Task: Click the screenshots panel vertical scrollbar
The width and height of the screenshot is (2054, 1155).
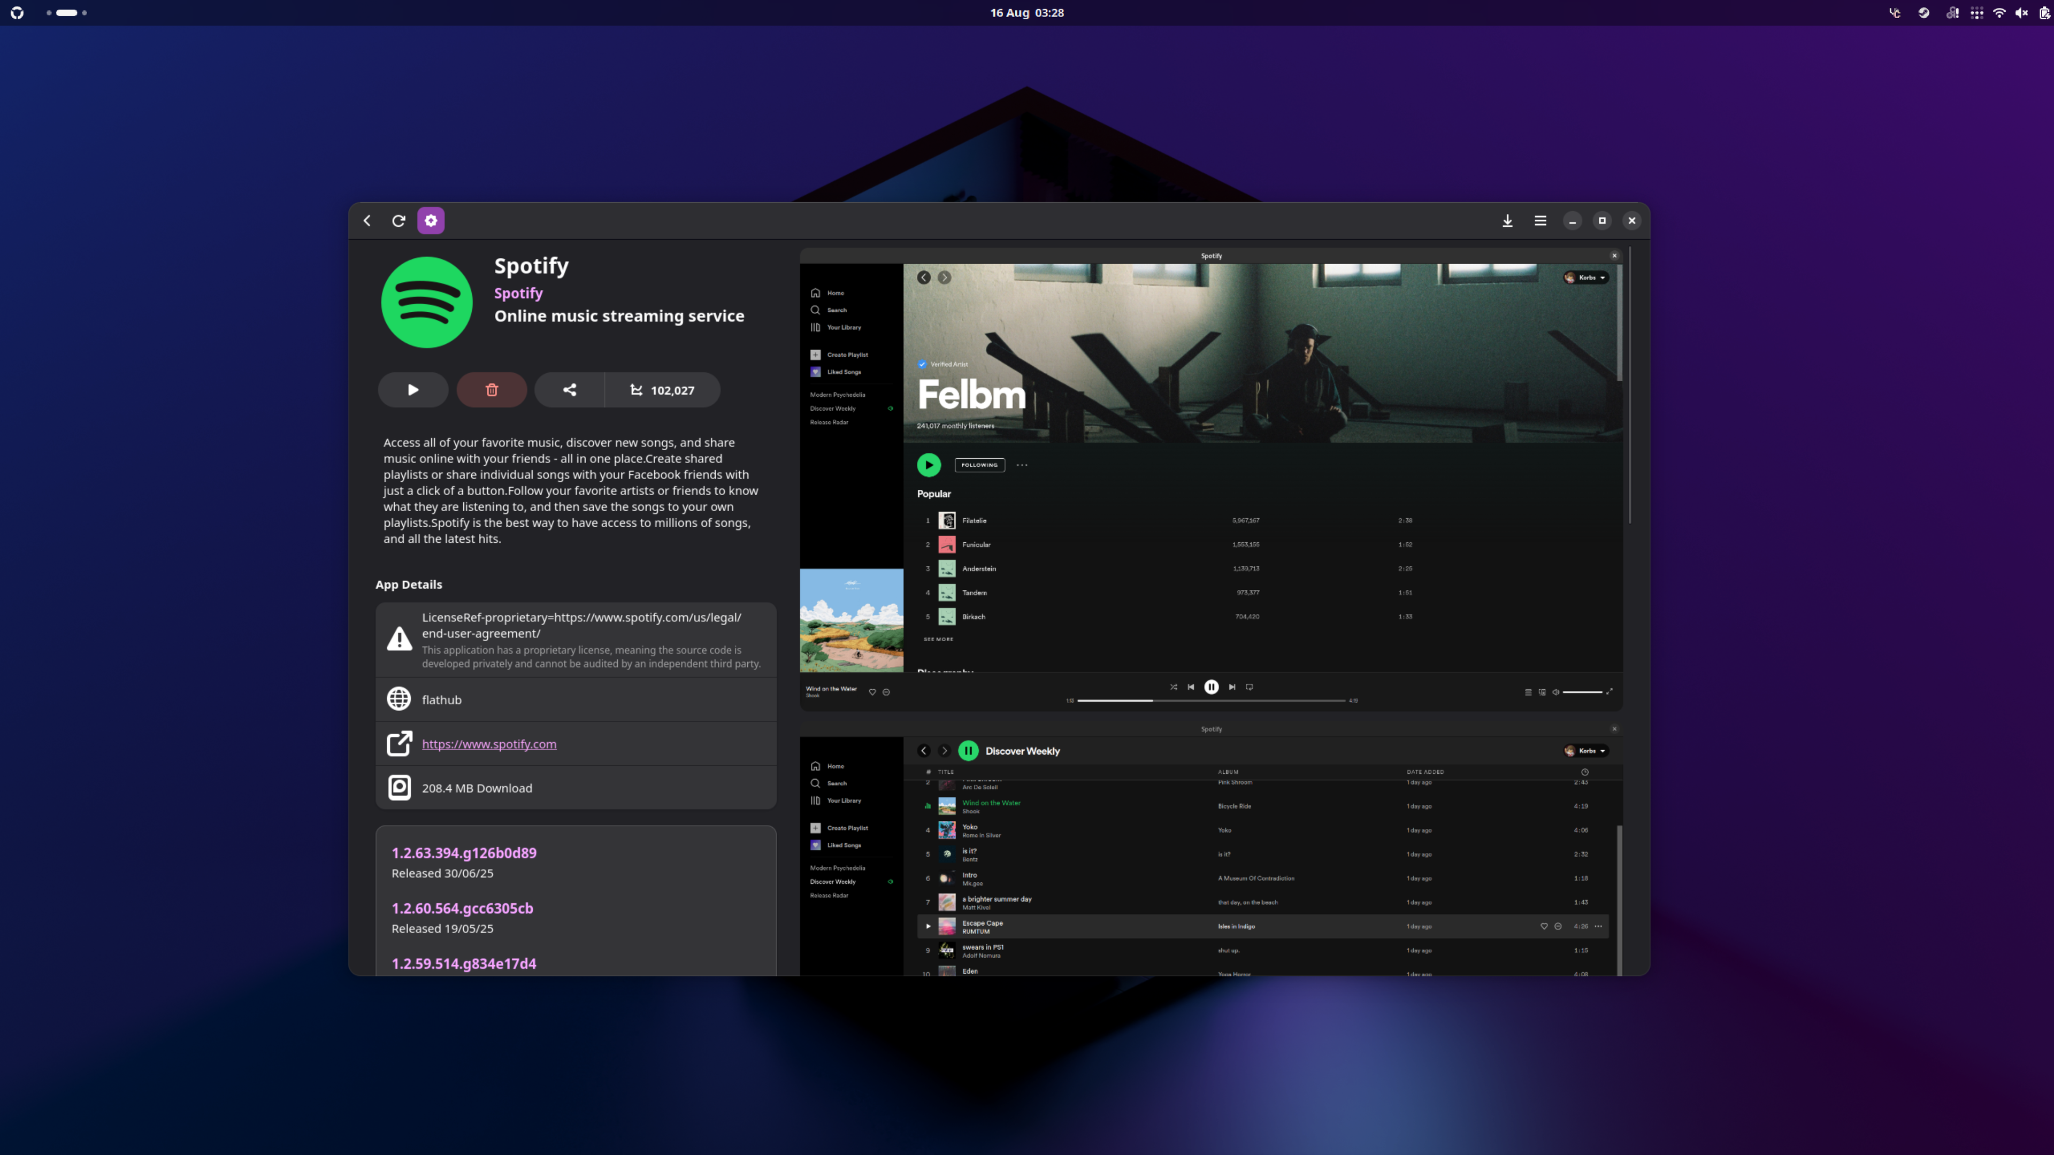Action: click(1630, 387)
